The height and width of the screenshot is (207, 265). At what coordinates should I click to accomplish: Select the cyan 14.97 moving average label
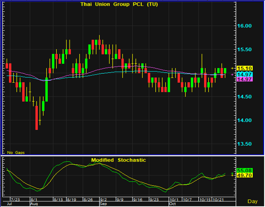[245, 74]
